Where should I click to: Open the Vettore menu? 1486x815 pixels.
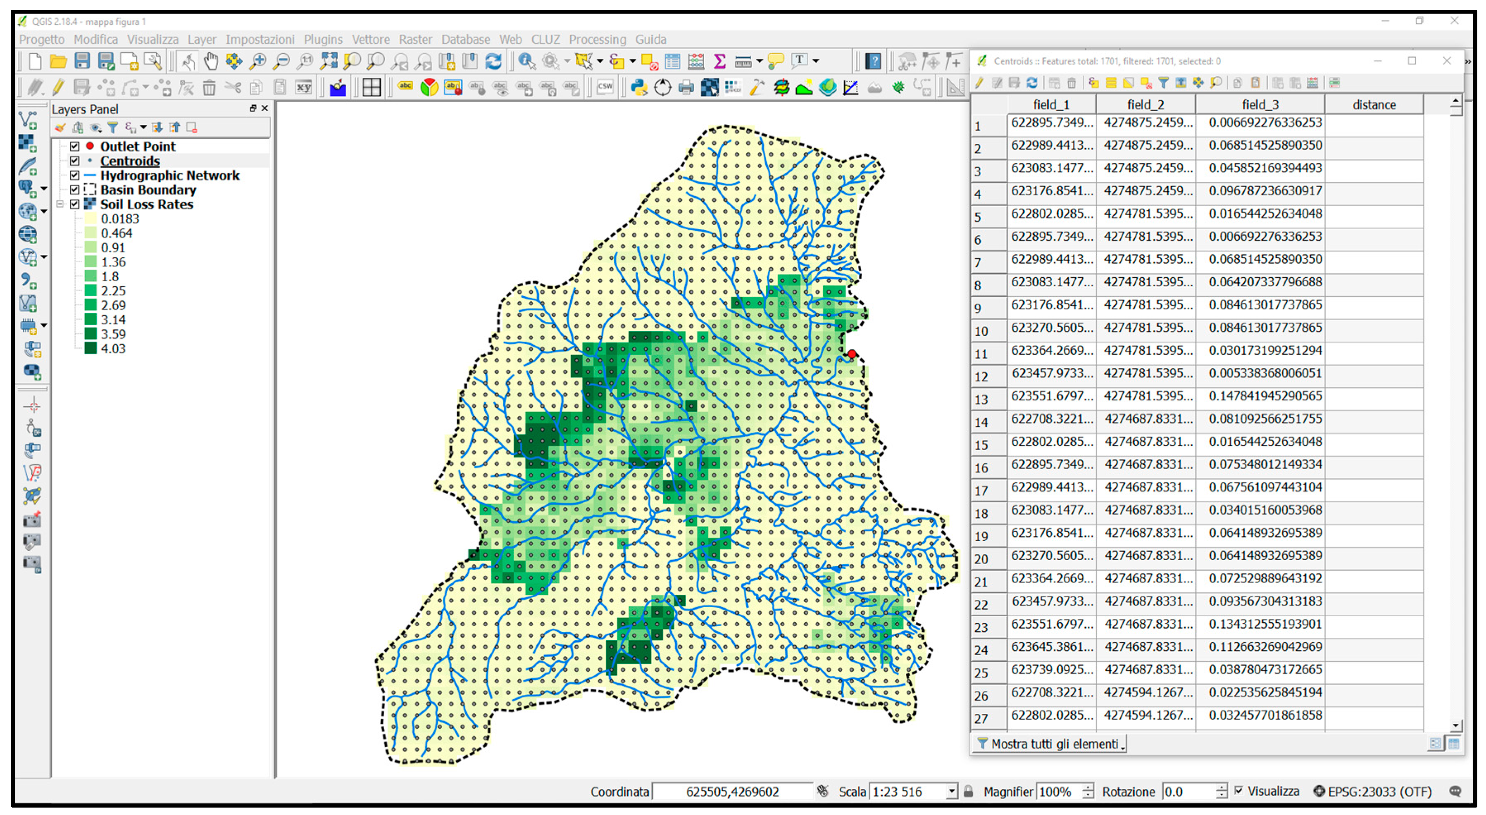[370, 39]
